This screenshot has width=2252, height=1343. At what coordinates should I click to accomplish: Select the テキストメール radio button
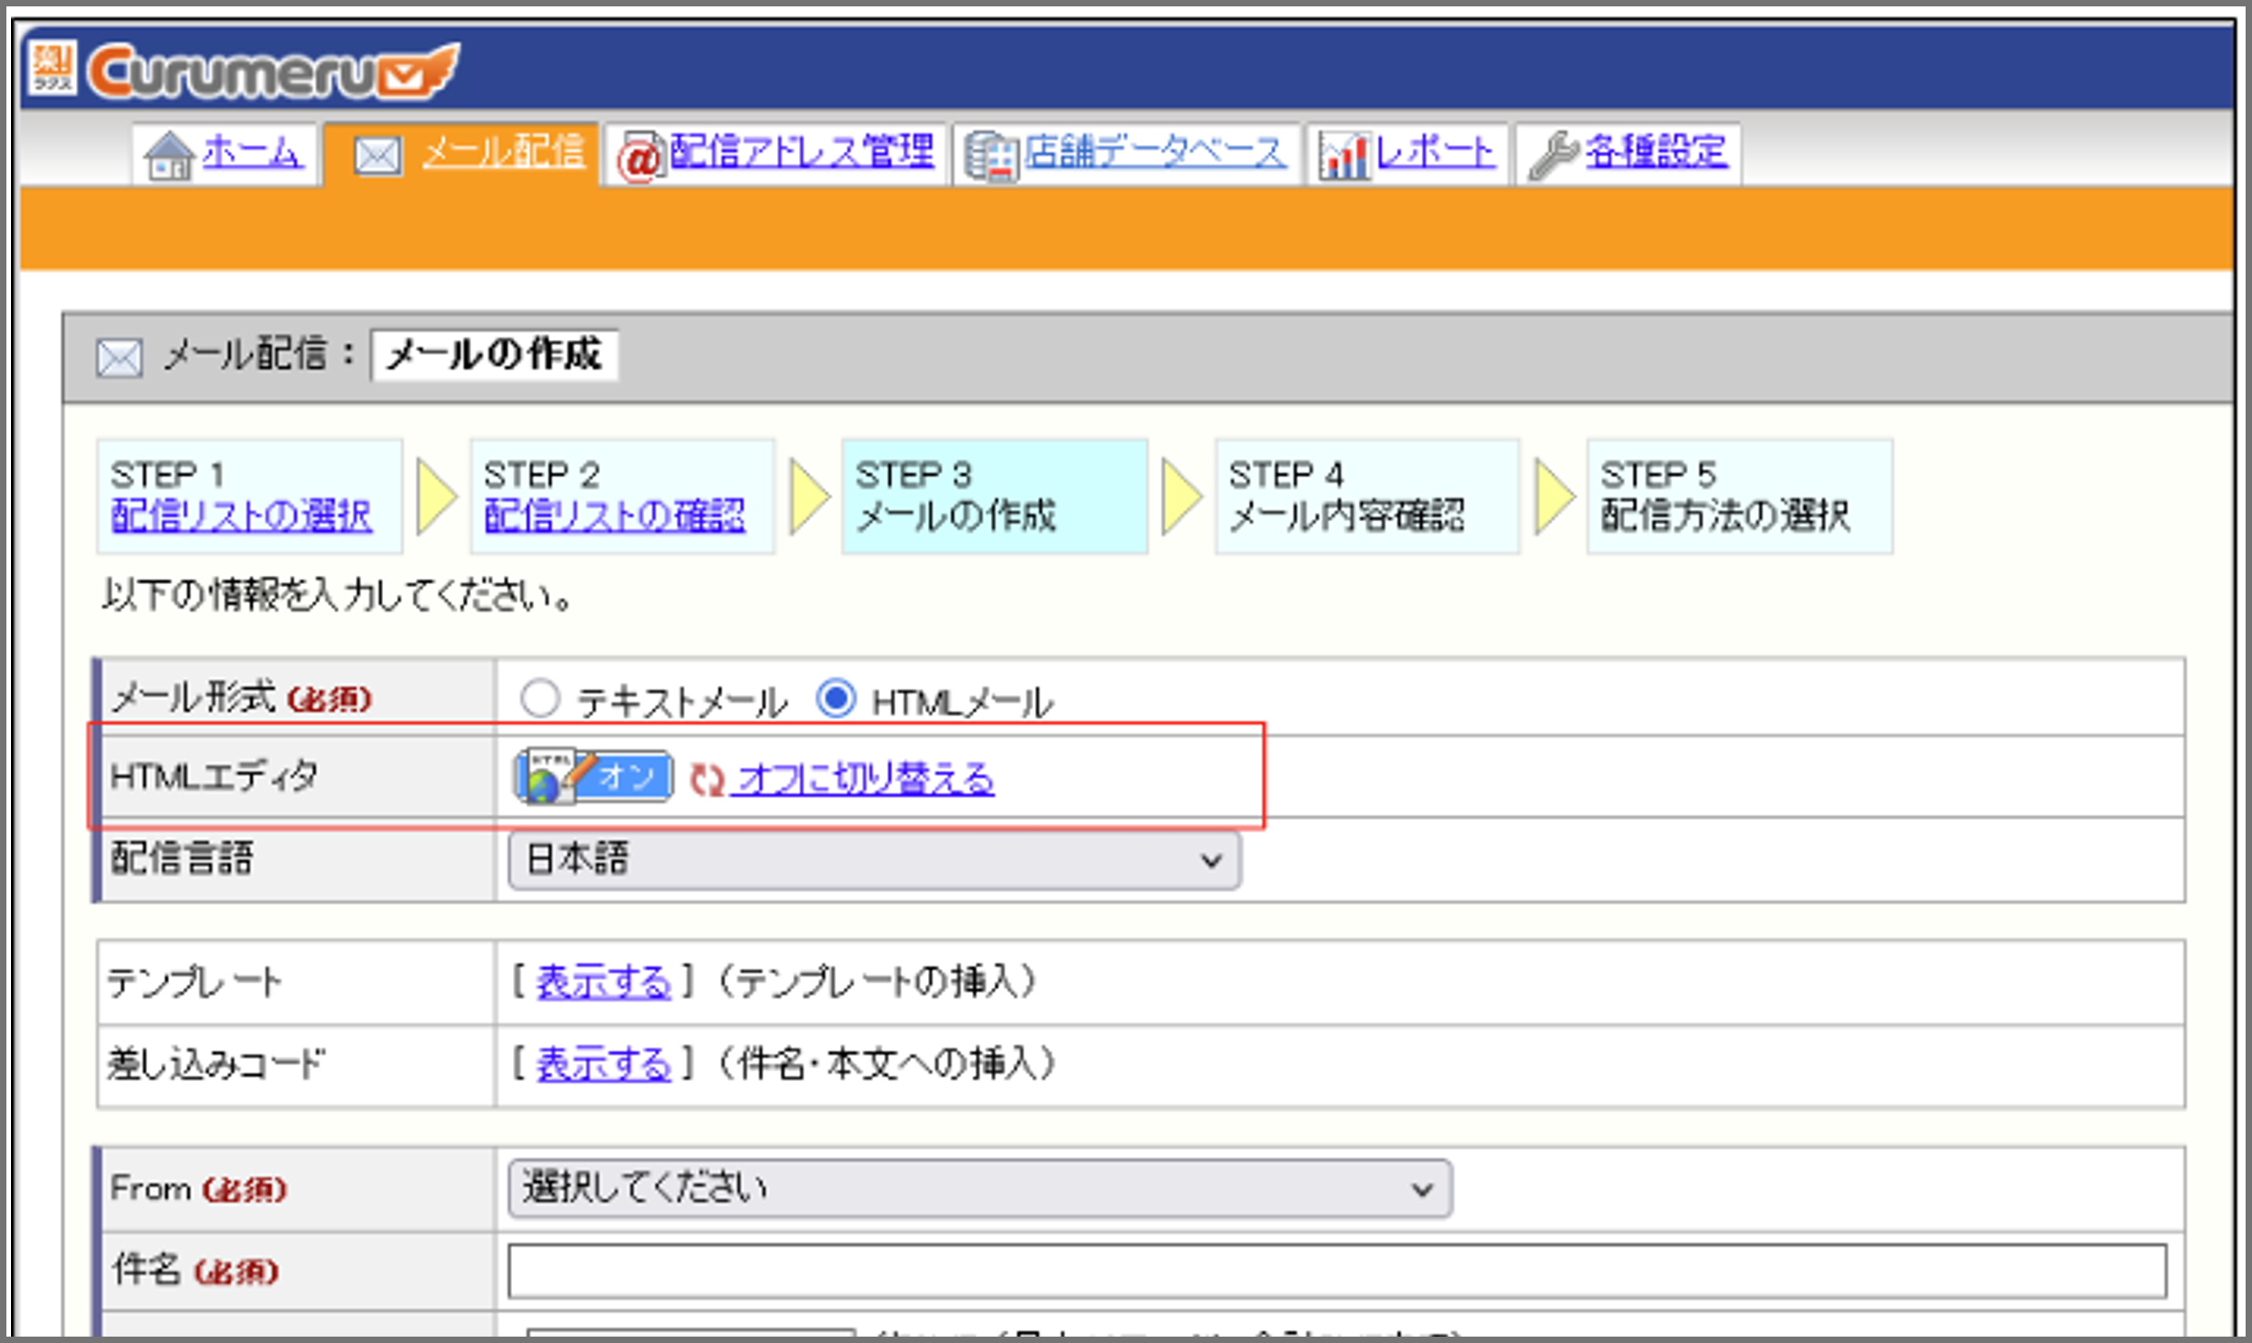539,698
